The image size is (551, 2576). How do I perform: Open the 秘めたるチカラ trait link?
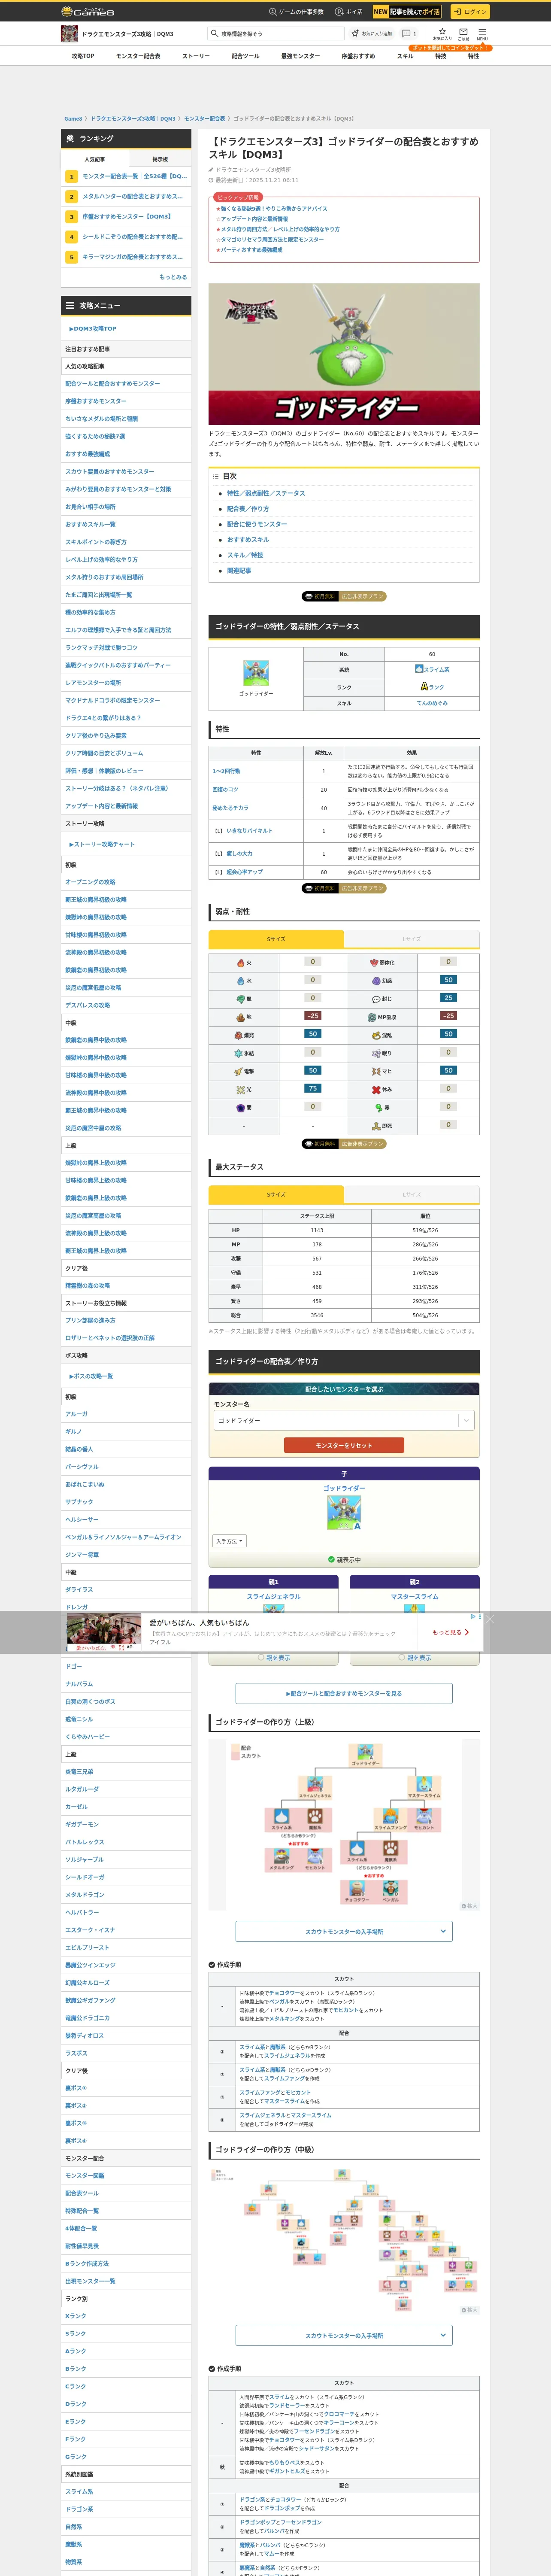230,808
